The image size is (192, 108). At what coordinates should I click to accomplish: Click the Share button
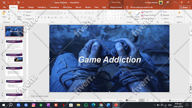pyautogui.click(x=185, y=7)
